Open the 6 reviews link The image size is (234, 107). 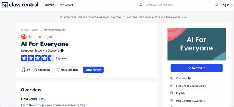click(61, 58)
